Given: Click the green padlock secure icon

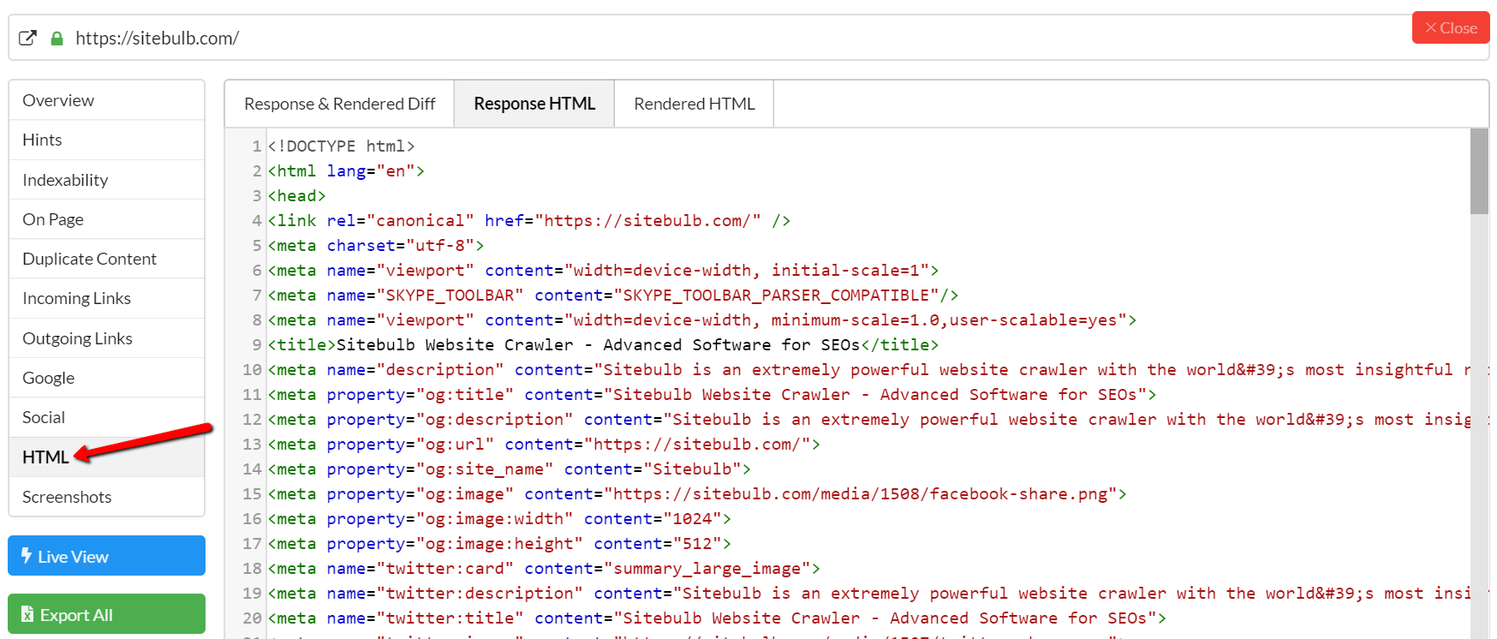Looking at the screenshot, I should point(57,39).
